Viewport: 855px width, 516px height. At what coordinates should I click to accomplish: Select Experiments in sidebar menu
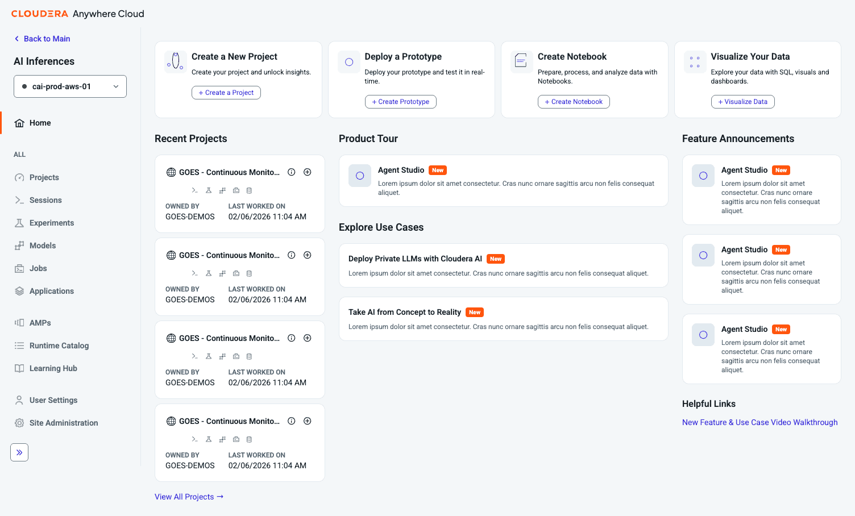pos(52,223)
